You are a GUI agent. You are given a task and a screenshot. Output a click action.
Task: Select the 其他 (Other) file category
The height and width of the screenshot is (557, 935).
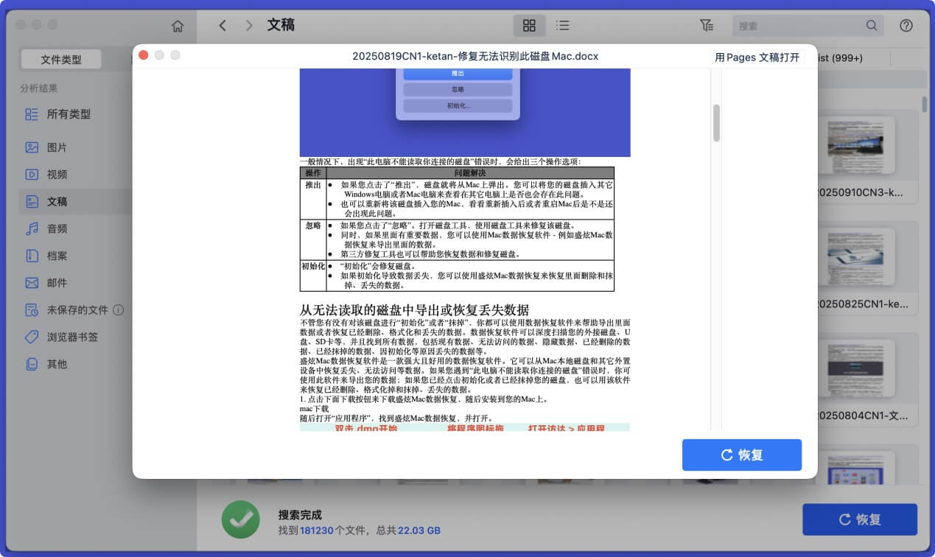tap(32, 363)
